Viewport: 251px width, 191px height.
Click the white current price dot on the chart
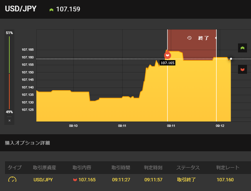point(231,59)
